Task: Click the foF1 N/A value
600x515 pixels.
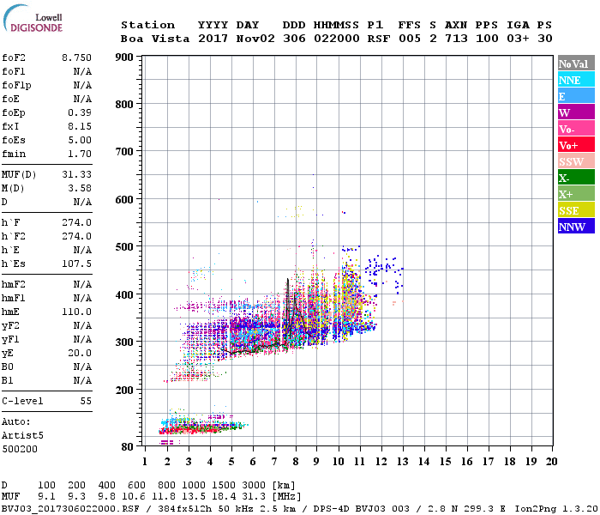Action: 82,71
